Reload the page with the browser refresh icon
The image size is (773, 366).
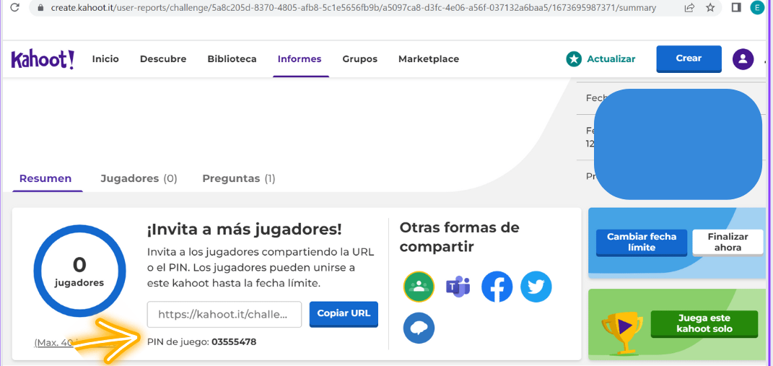coord(14,8)
